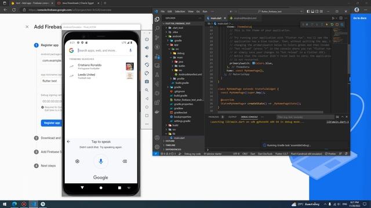Viewport: 371px width, 208px height.
Task: Click the green restart debug icon
Action: tap(332, 24)
